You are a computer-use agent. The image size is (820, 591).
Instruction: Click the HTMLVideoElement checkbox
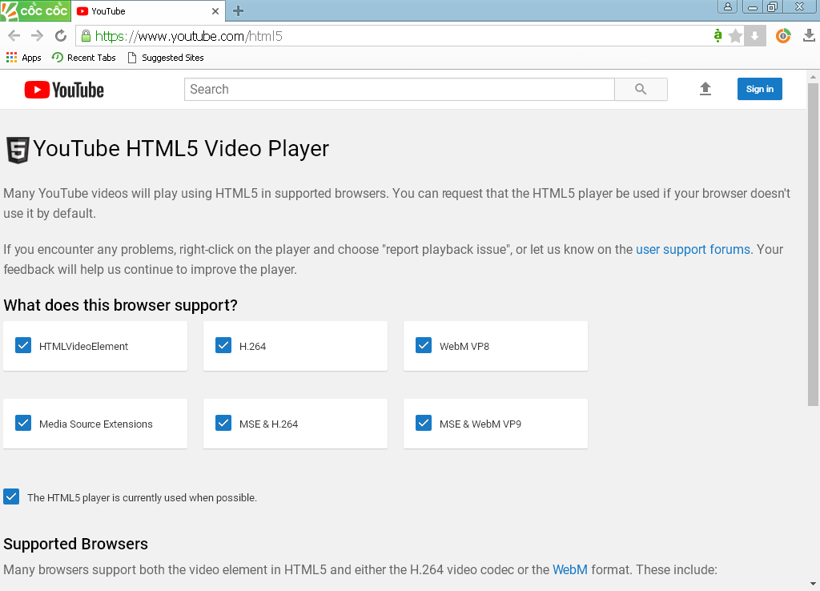coord(23,346)
